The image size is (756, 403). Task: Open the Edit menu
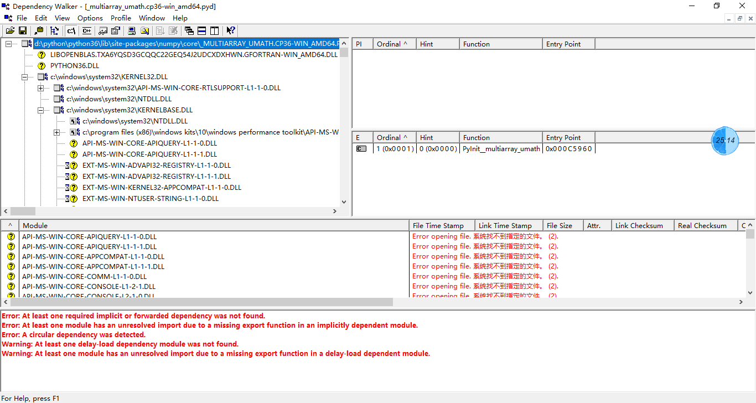tap(41, 18)
